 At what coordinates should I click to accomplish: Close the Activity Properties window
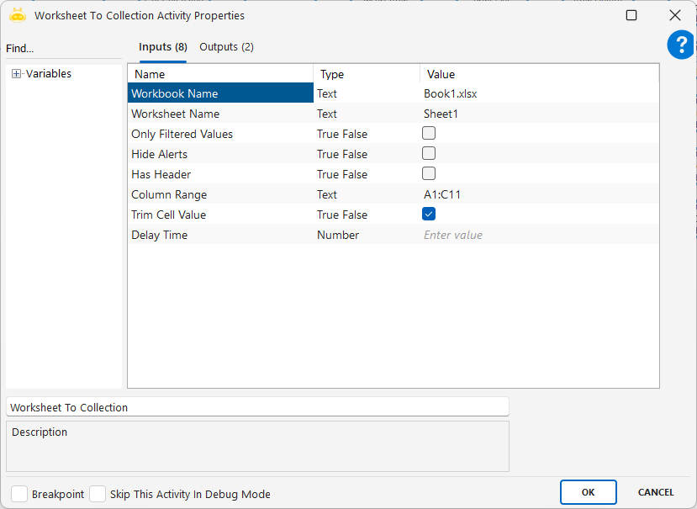[x=674, y=15]
